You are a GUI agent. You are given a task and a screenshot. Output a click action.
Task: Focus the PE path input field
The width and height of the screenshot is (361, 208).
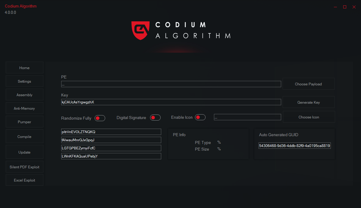(171, 84)
